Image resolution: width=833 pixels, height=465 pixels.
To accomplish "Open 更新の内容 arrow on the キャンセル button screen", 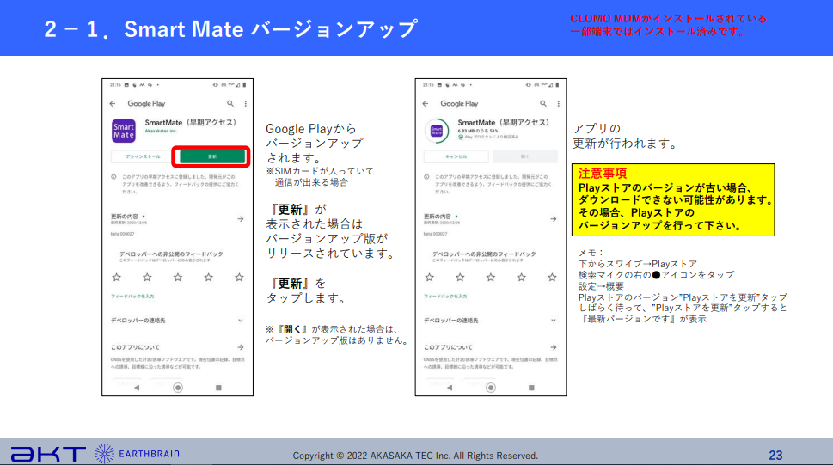I will [554, 219].
